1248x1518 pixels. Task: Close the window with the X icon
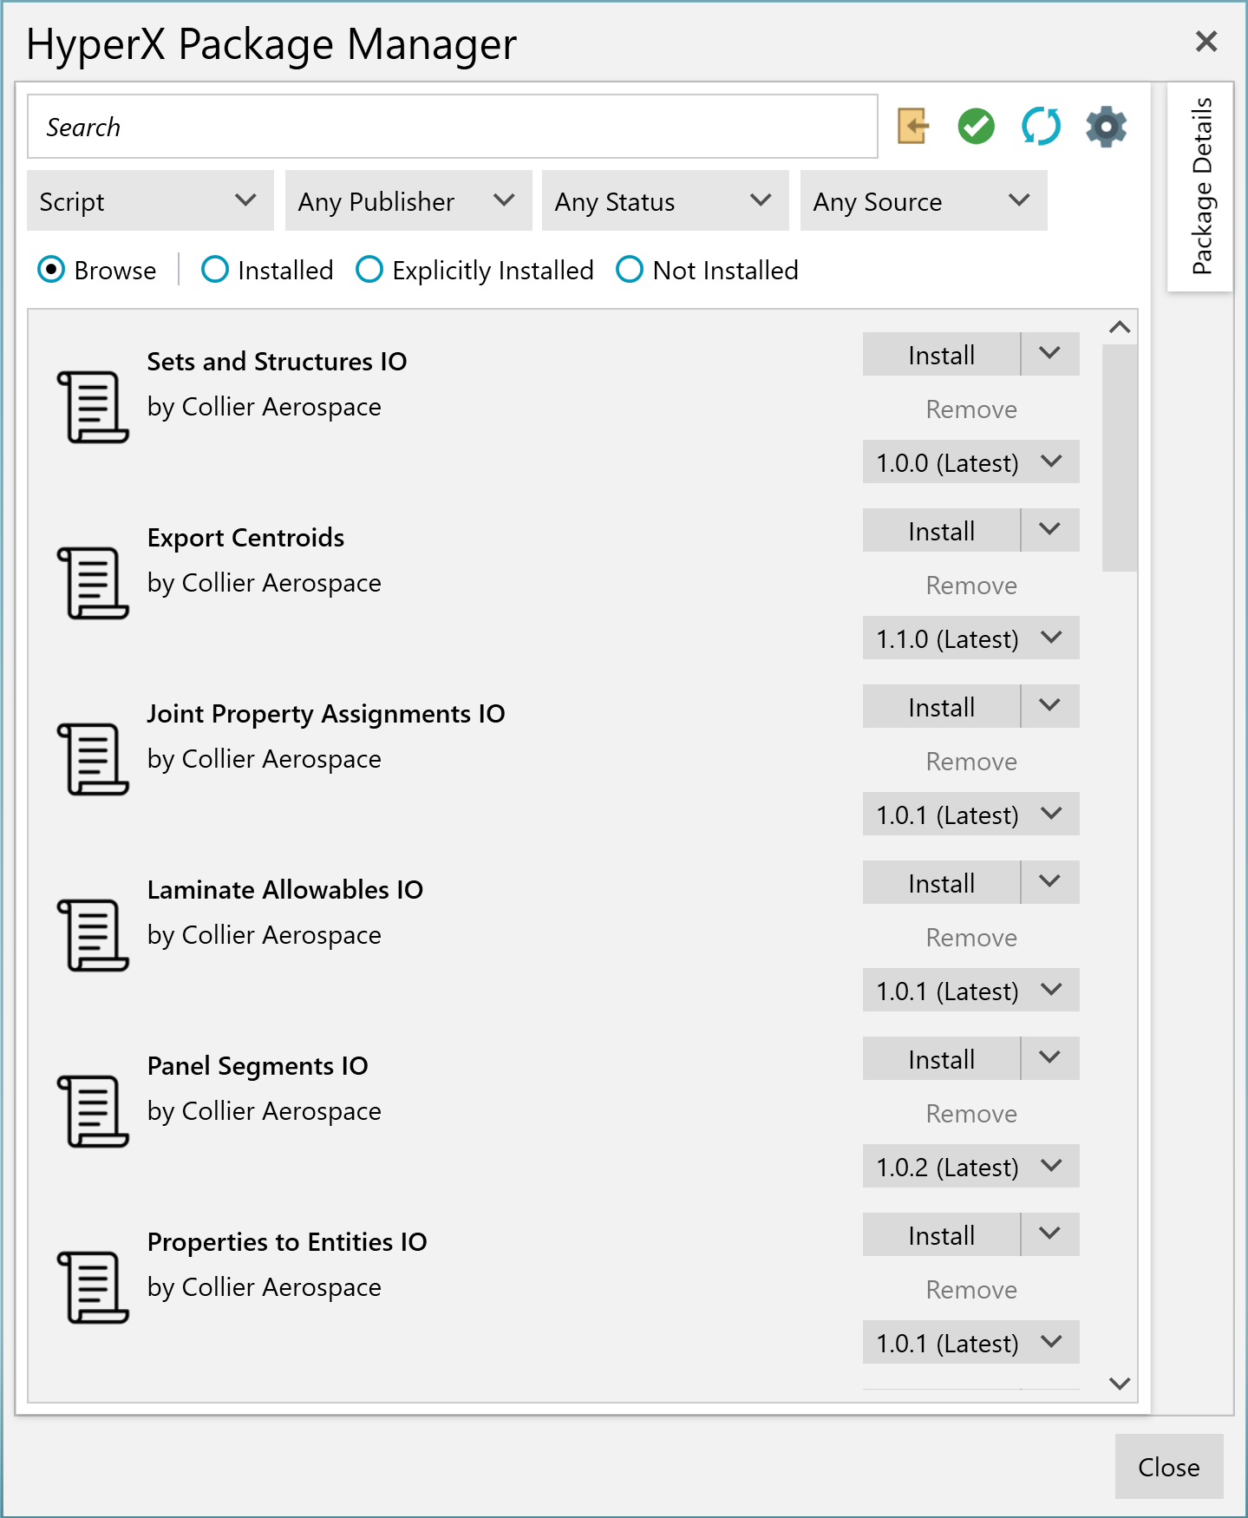pyautogui.click(x=1206, y=41)
